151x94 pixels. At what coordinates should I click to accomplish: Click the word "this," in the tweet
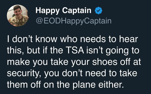click(x=15, y=51)
